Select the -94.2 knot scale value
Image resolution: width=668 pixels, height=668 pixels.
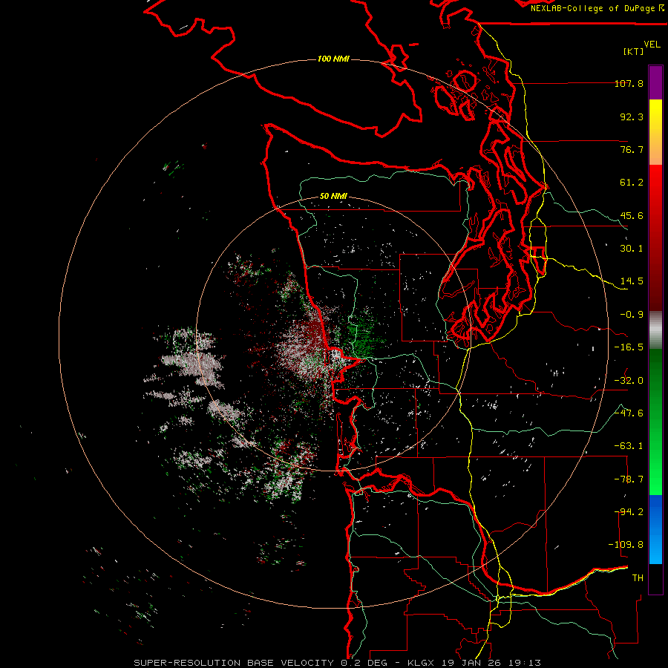pos(629,512)
